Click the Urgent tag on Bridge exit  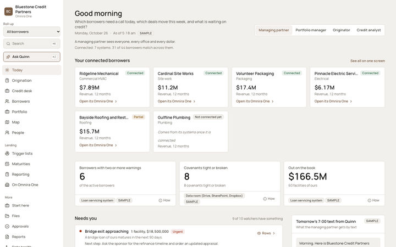click(178, 232)
